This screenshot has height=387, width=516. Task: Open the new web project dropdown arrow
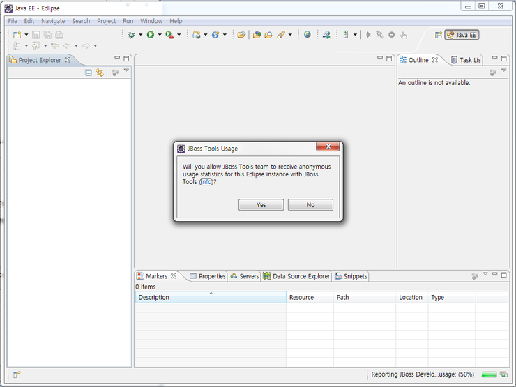click(x=206, y=35)
